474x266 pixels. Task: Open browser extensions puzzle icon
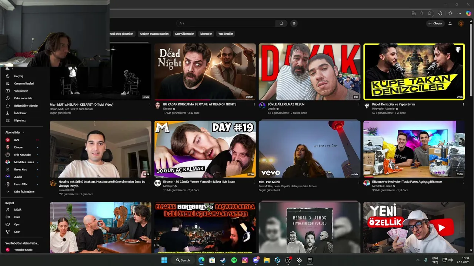coord(440,13)
